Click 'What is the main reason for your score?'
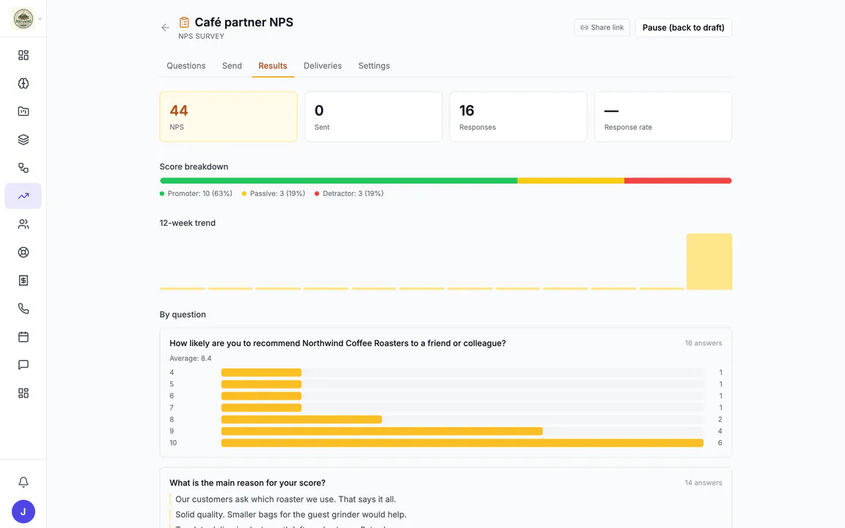Viewport: 845px width, 528px height. point(247,483)
